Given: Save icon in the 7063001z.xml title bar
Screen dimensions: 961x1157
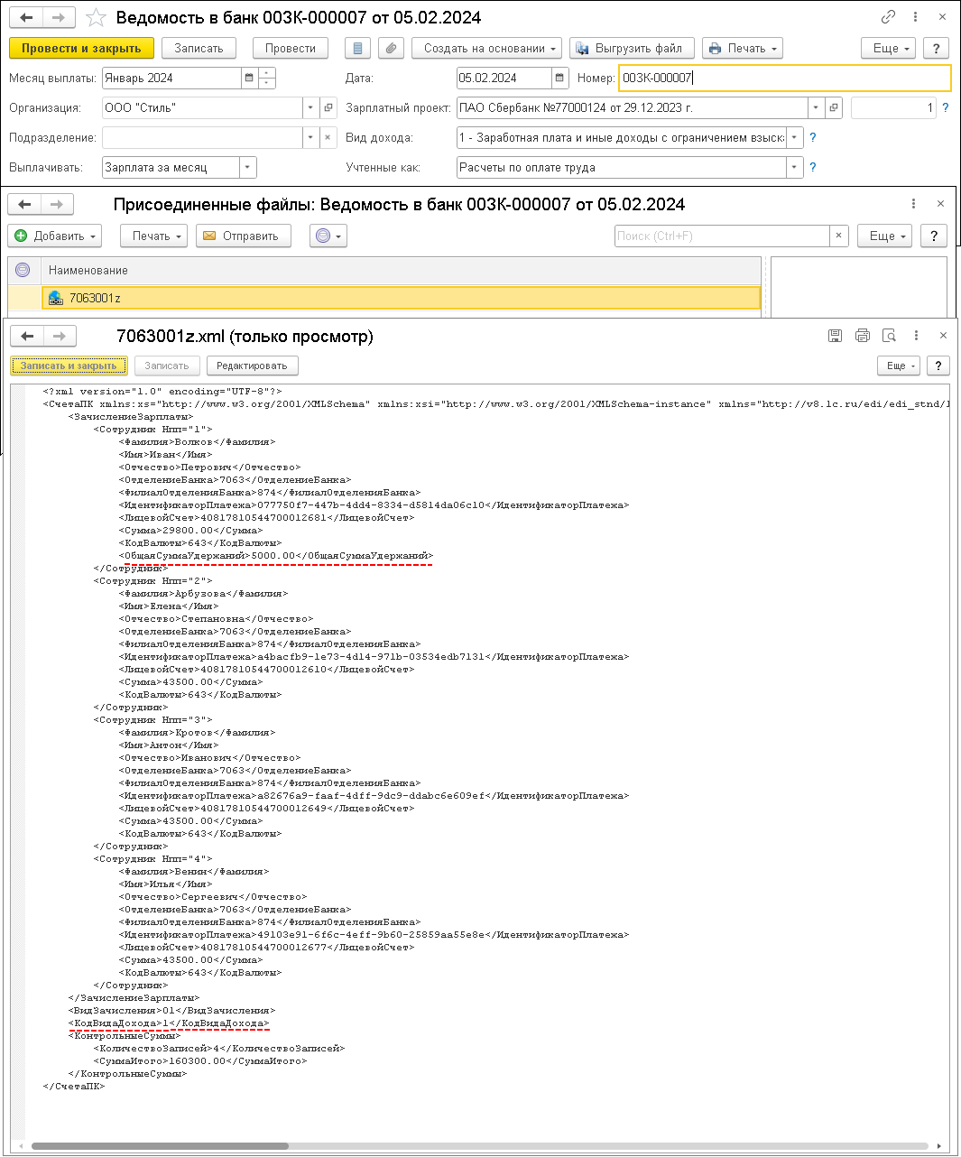Looking at the screenshot, I should click(836, 336).
